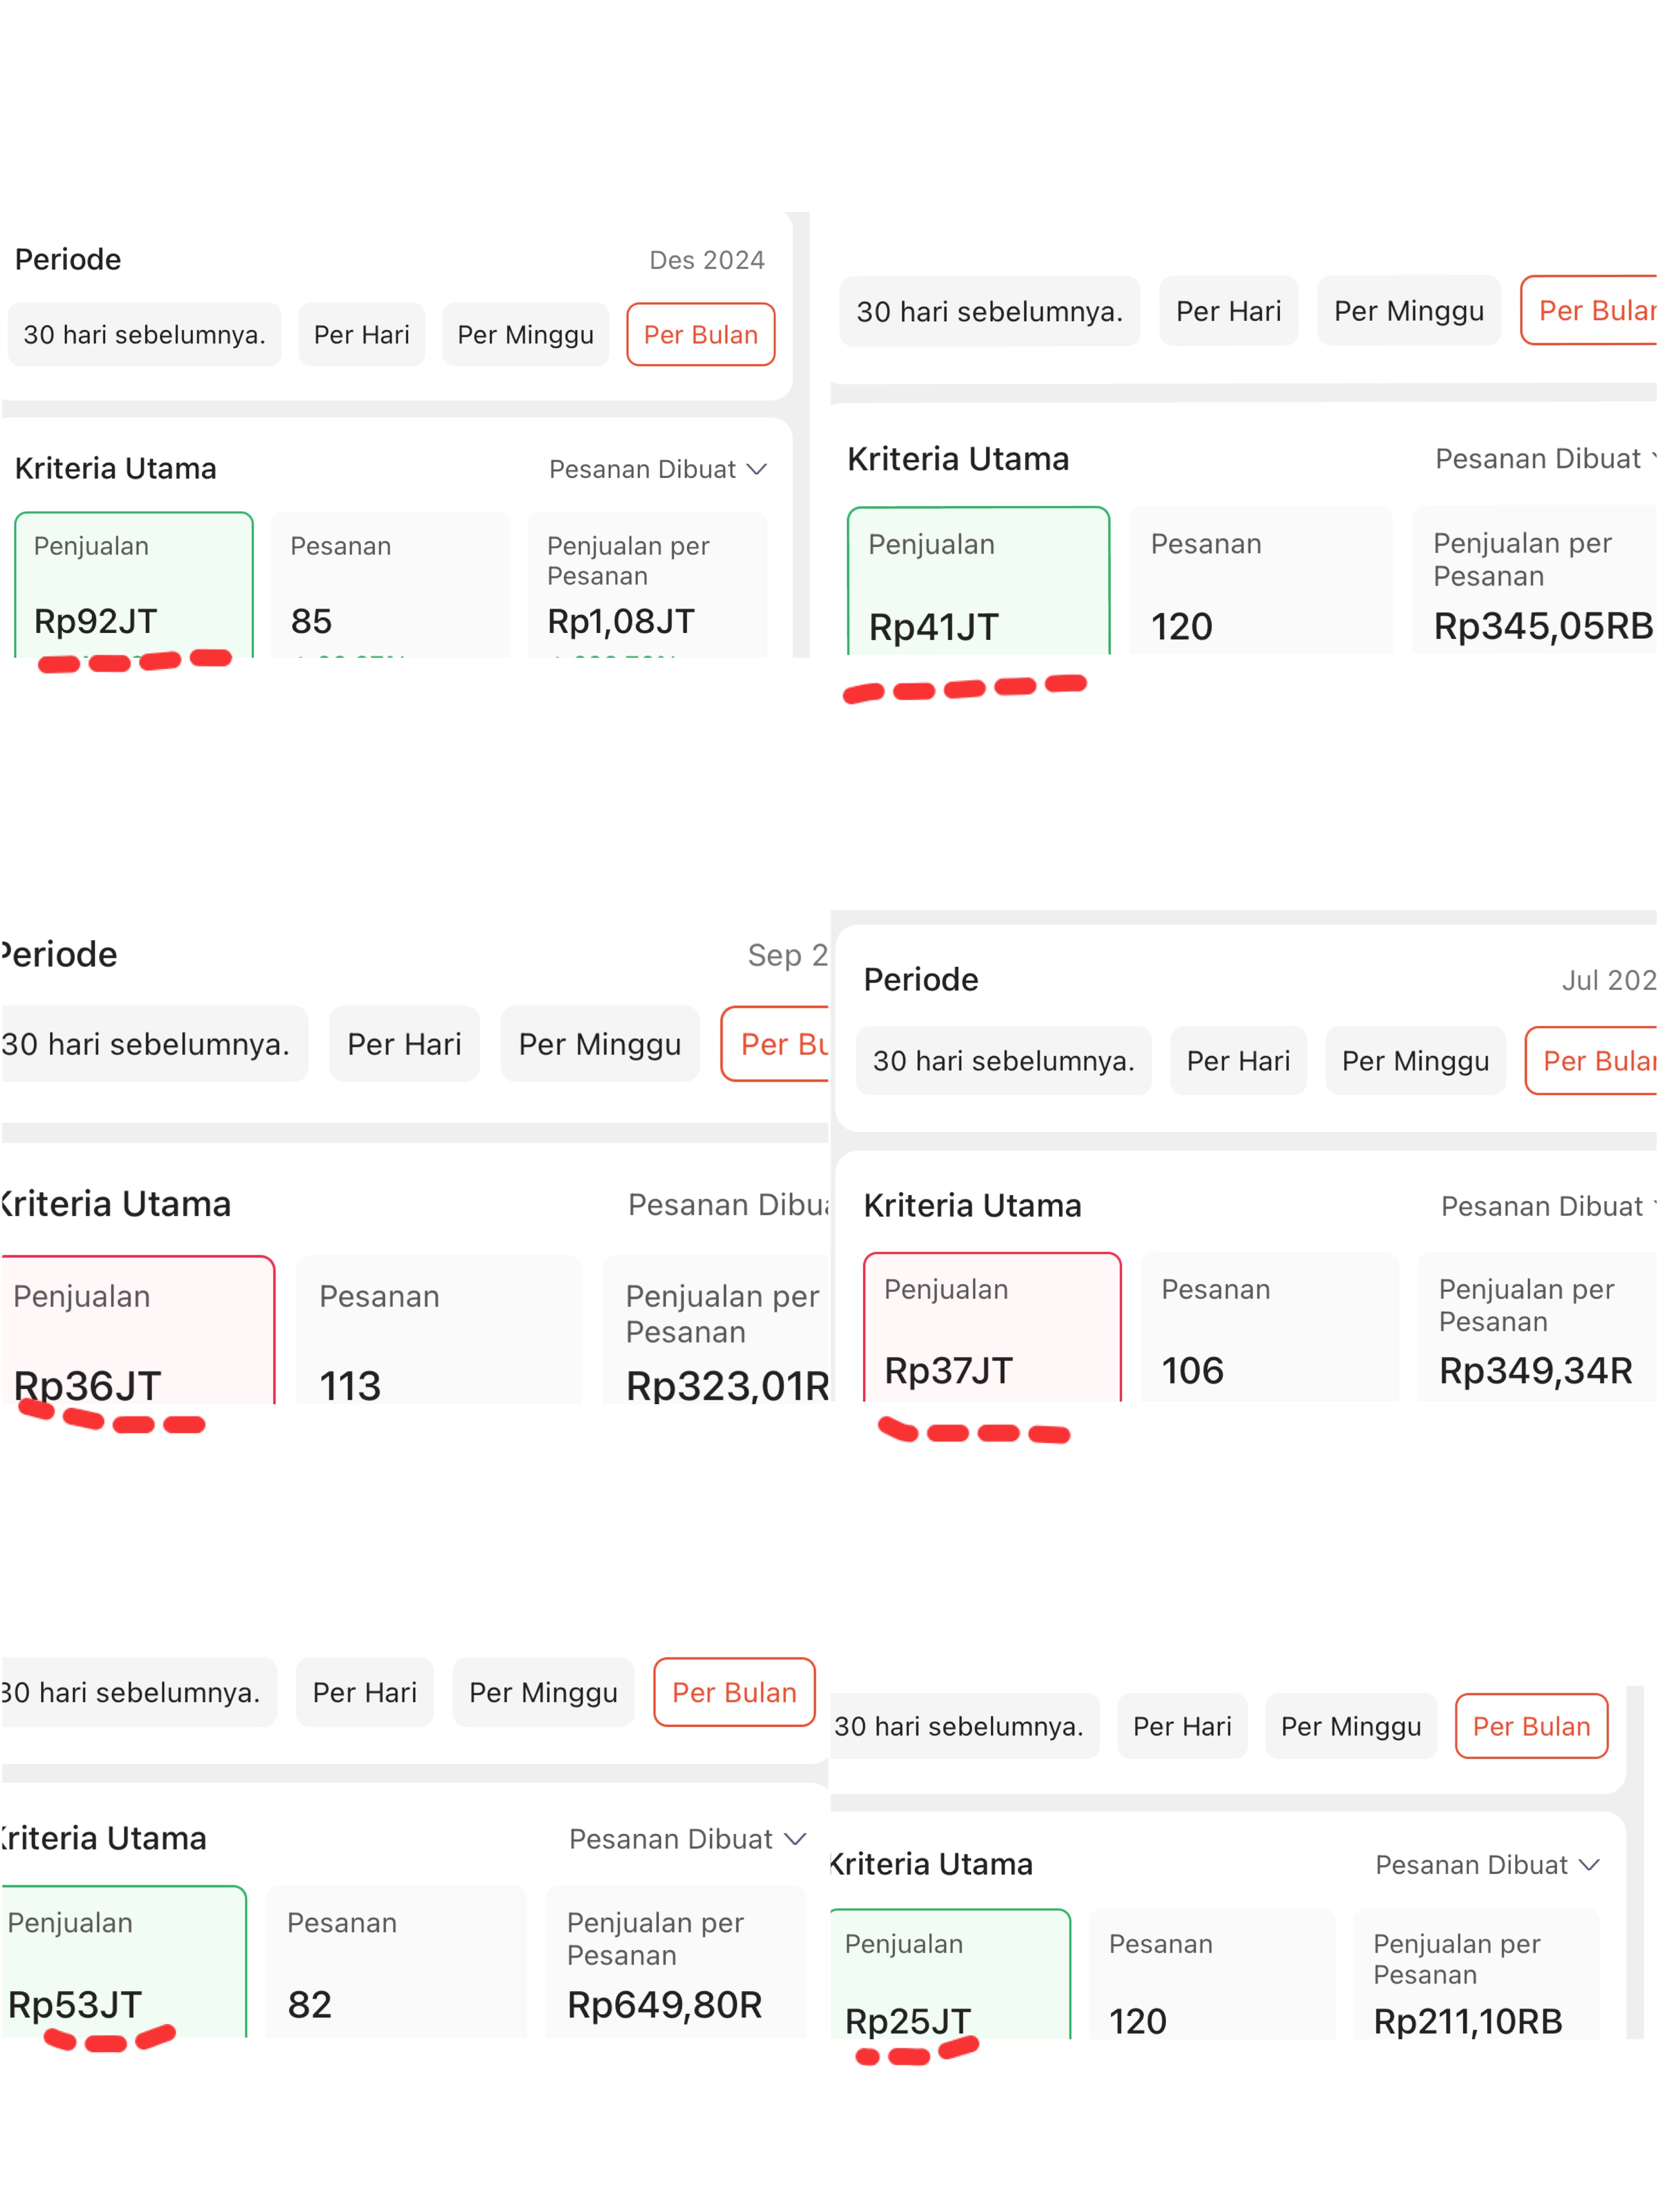Open Pesanan Dibuat dropdown above Rp25JT
The width and height of the screenshot is (1659, 2212).
point(1487,1865)
